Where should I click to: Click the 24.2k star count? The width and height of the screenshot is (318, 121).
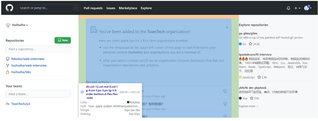click(x=256, y=44)
